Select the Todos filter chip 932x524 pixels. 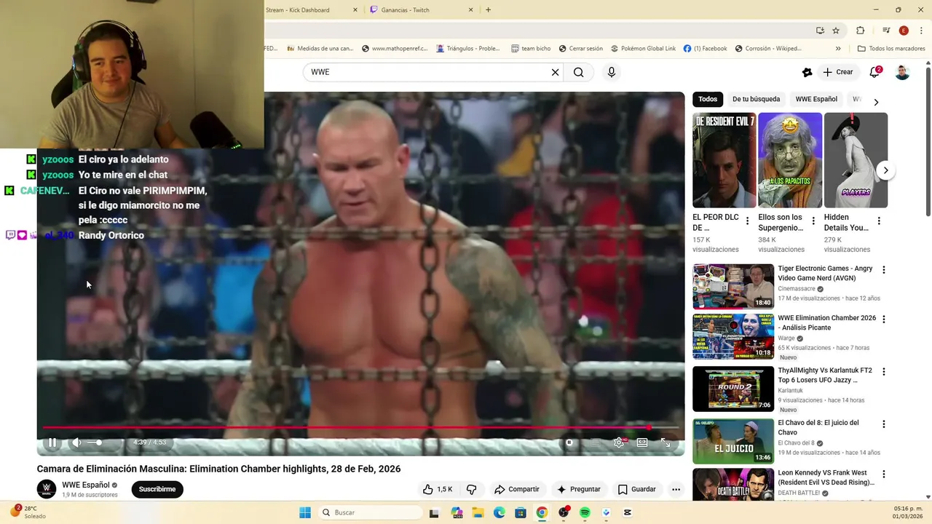click(708, 99)
